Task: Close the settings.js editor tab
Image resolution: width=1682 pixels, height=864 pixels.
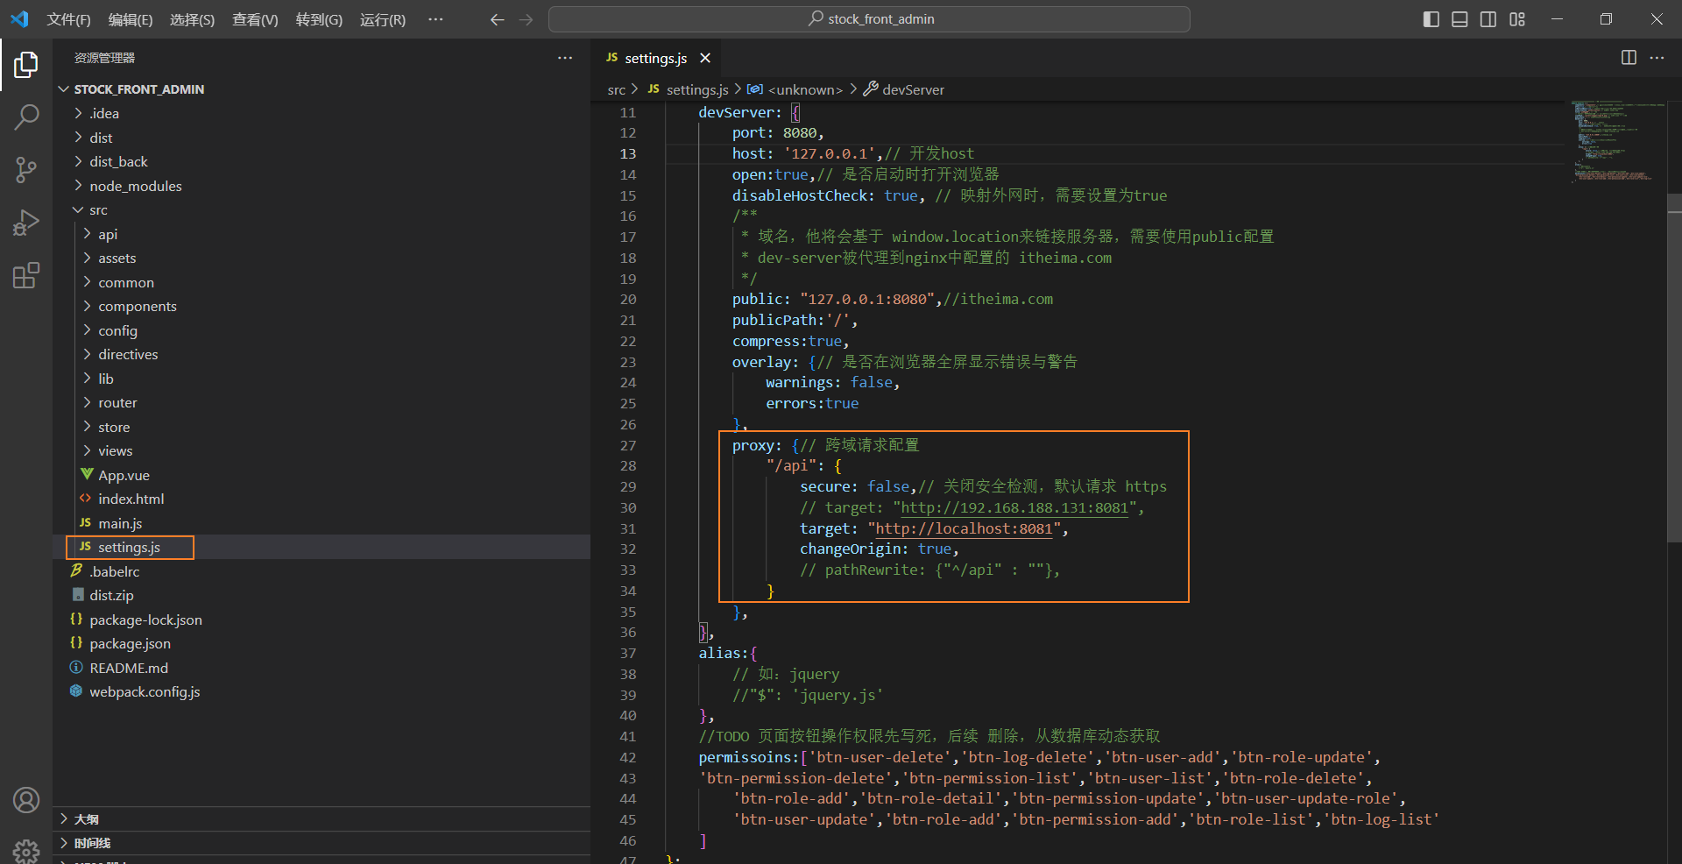Action: (705, 58)
